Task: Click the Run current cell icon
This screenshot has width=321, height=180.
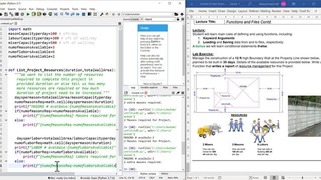Action: 34,14
